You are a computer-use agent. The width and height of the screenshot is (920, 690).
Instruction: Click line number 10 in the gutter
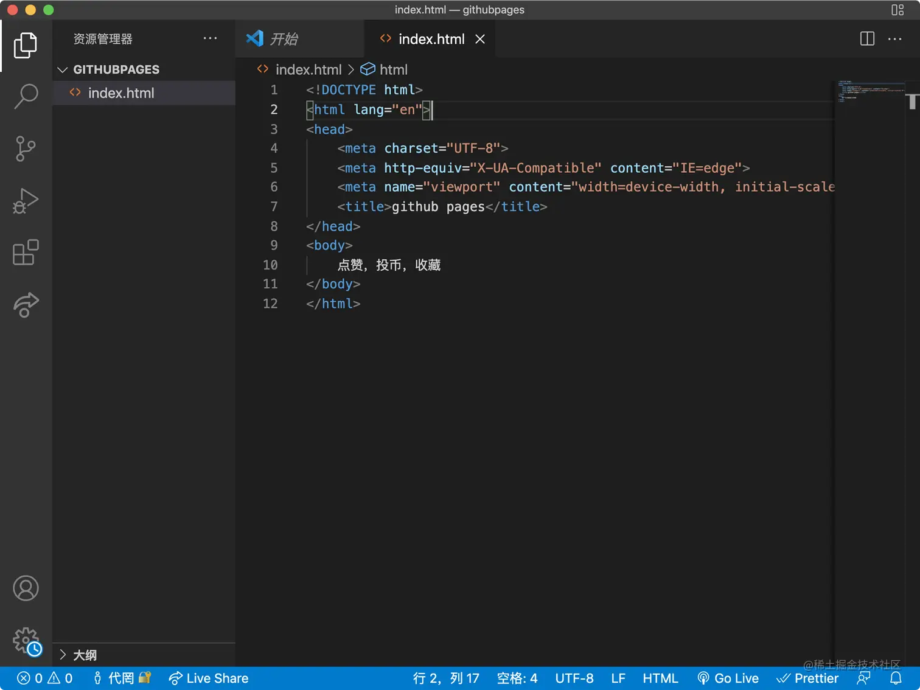coord(270,265)
